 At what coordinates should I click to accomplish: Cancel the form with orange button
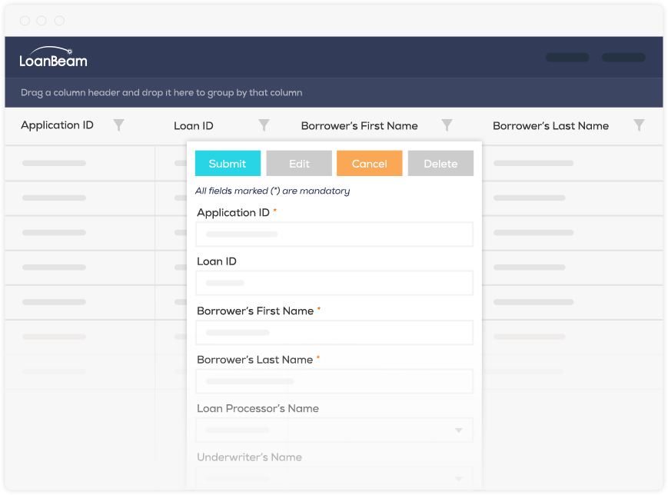[x=369, y=164]
